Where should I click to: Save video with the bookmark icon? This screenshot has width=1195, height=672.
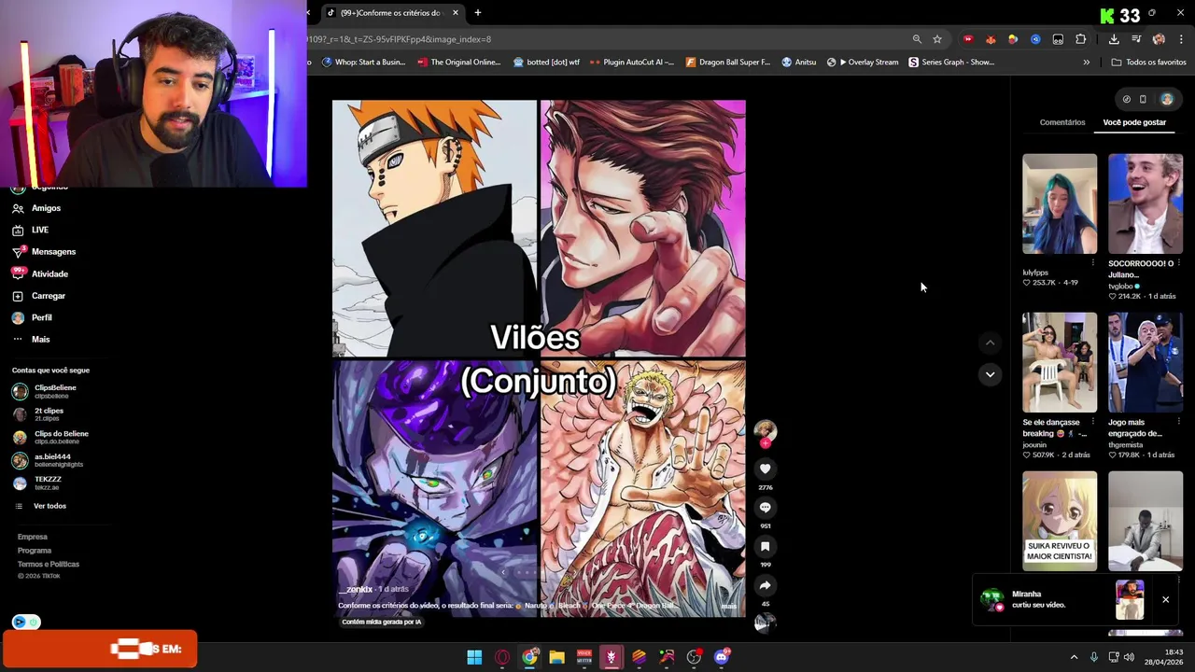click(x=765, y=546)
